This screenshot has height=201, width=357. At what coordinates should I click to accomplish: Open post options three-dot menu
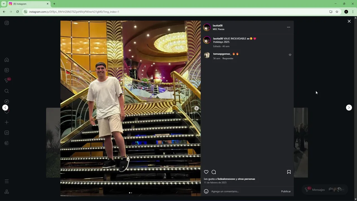[x=288, y=27]
